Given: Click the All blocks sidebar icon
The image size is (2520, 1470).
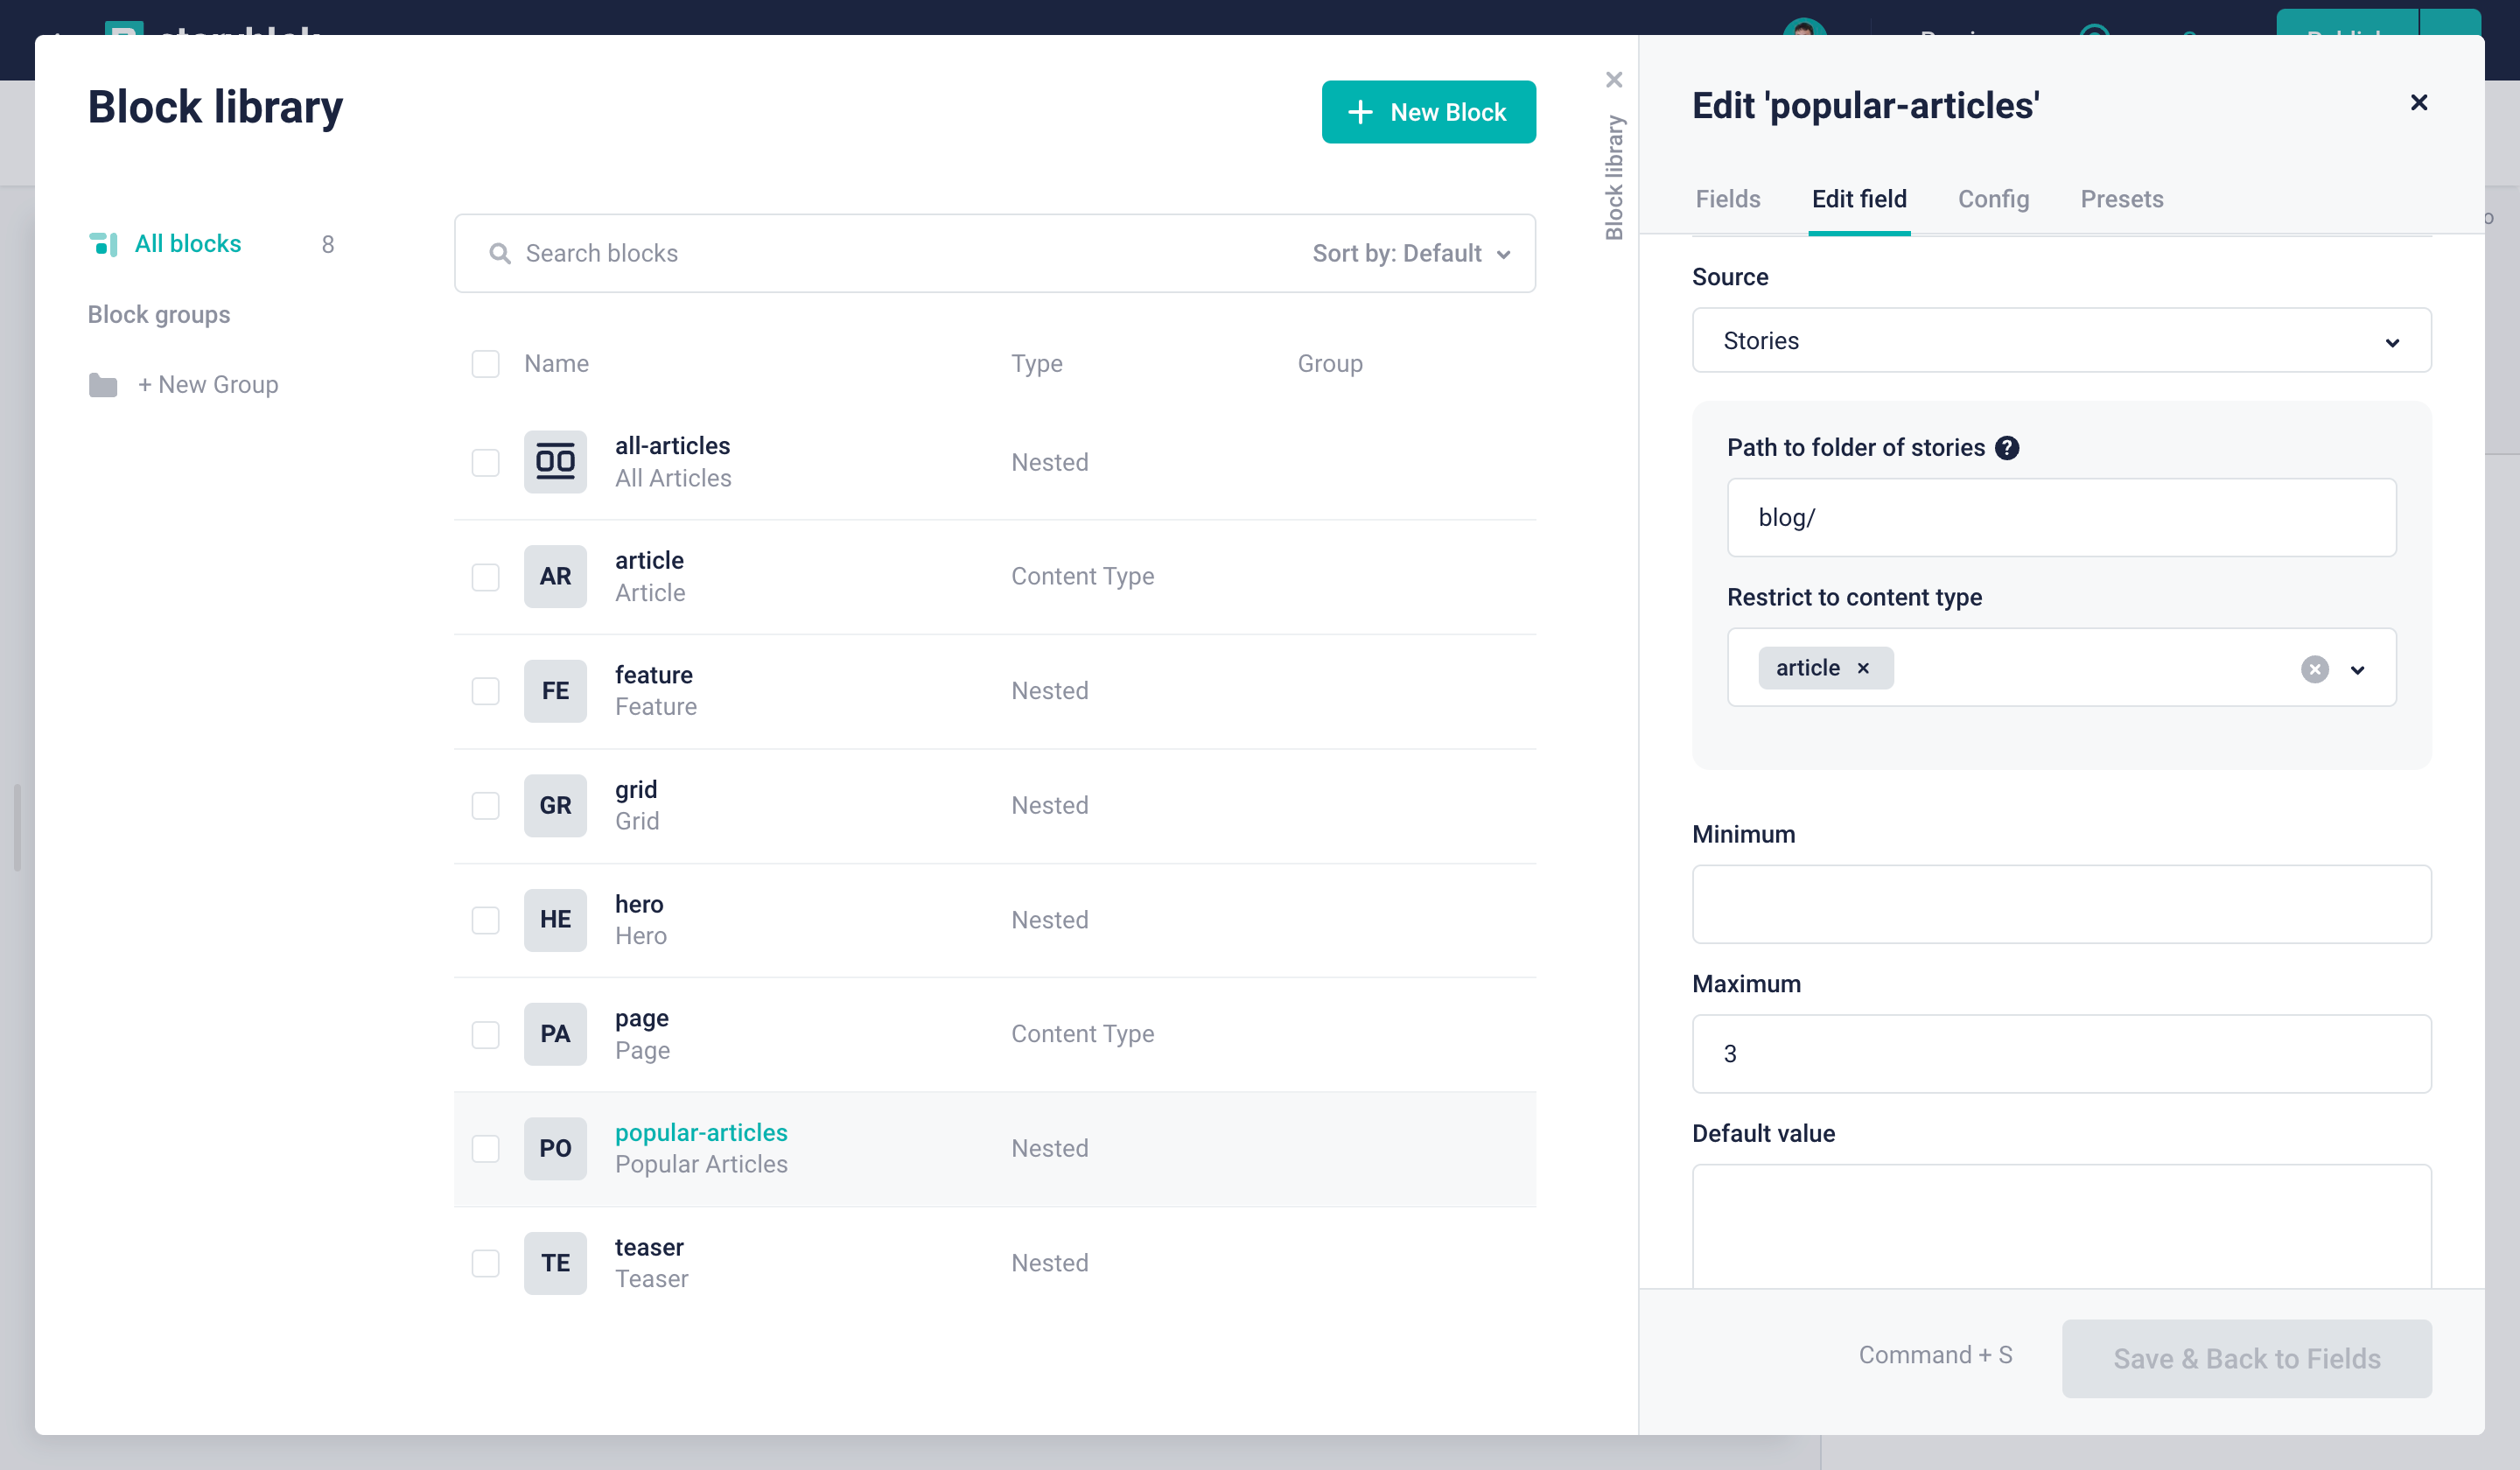Looking at the screenshot, I should pos(103,244).
